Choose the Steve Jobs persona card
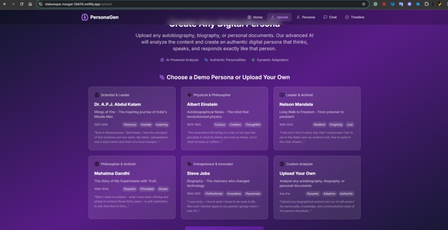 (x=225, y=187)
